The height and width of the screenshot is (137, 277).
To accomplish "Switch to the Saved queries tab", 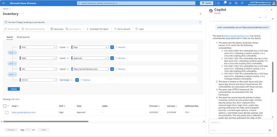I will 23,37.
